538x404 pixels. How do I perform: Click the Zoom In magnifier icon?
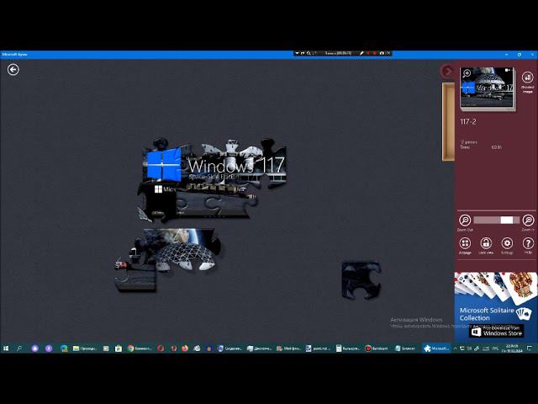click(528, 220)
